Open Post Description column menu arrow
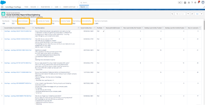This screenshot has width=205, height=105. [78, 28]
